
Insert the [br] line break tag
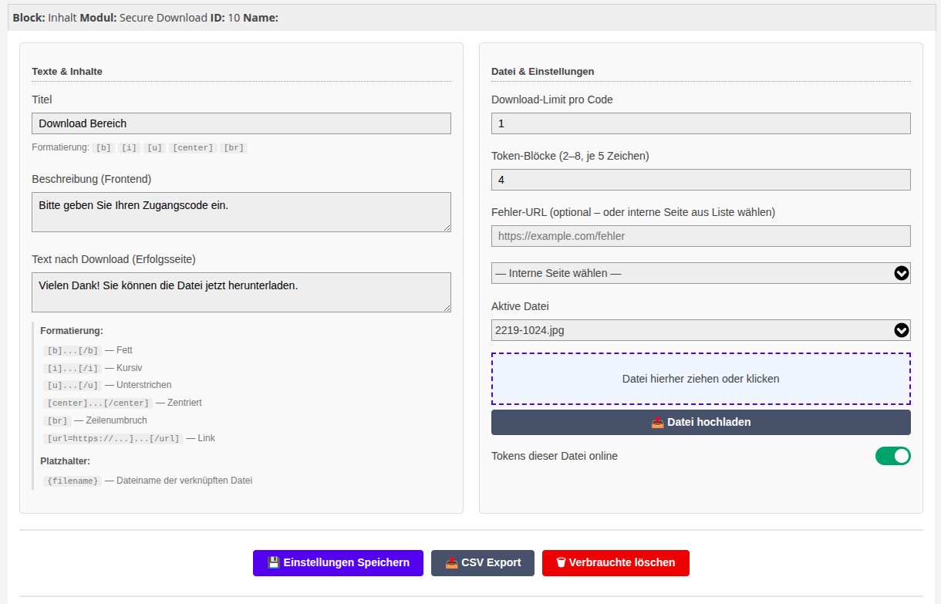(234, 147)
